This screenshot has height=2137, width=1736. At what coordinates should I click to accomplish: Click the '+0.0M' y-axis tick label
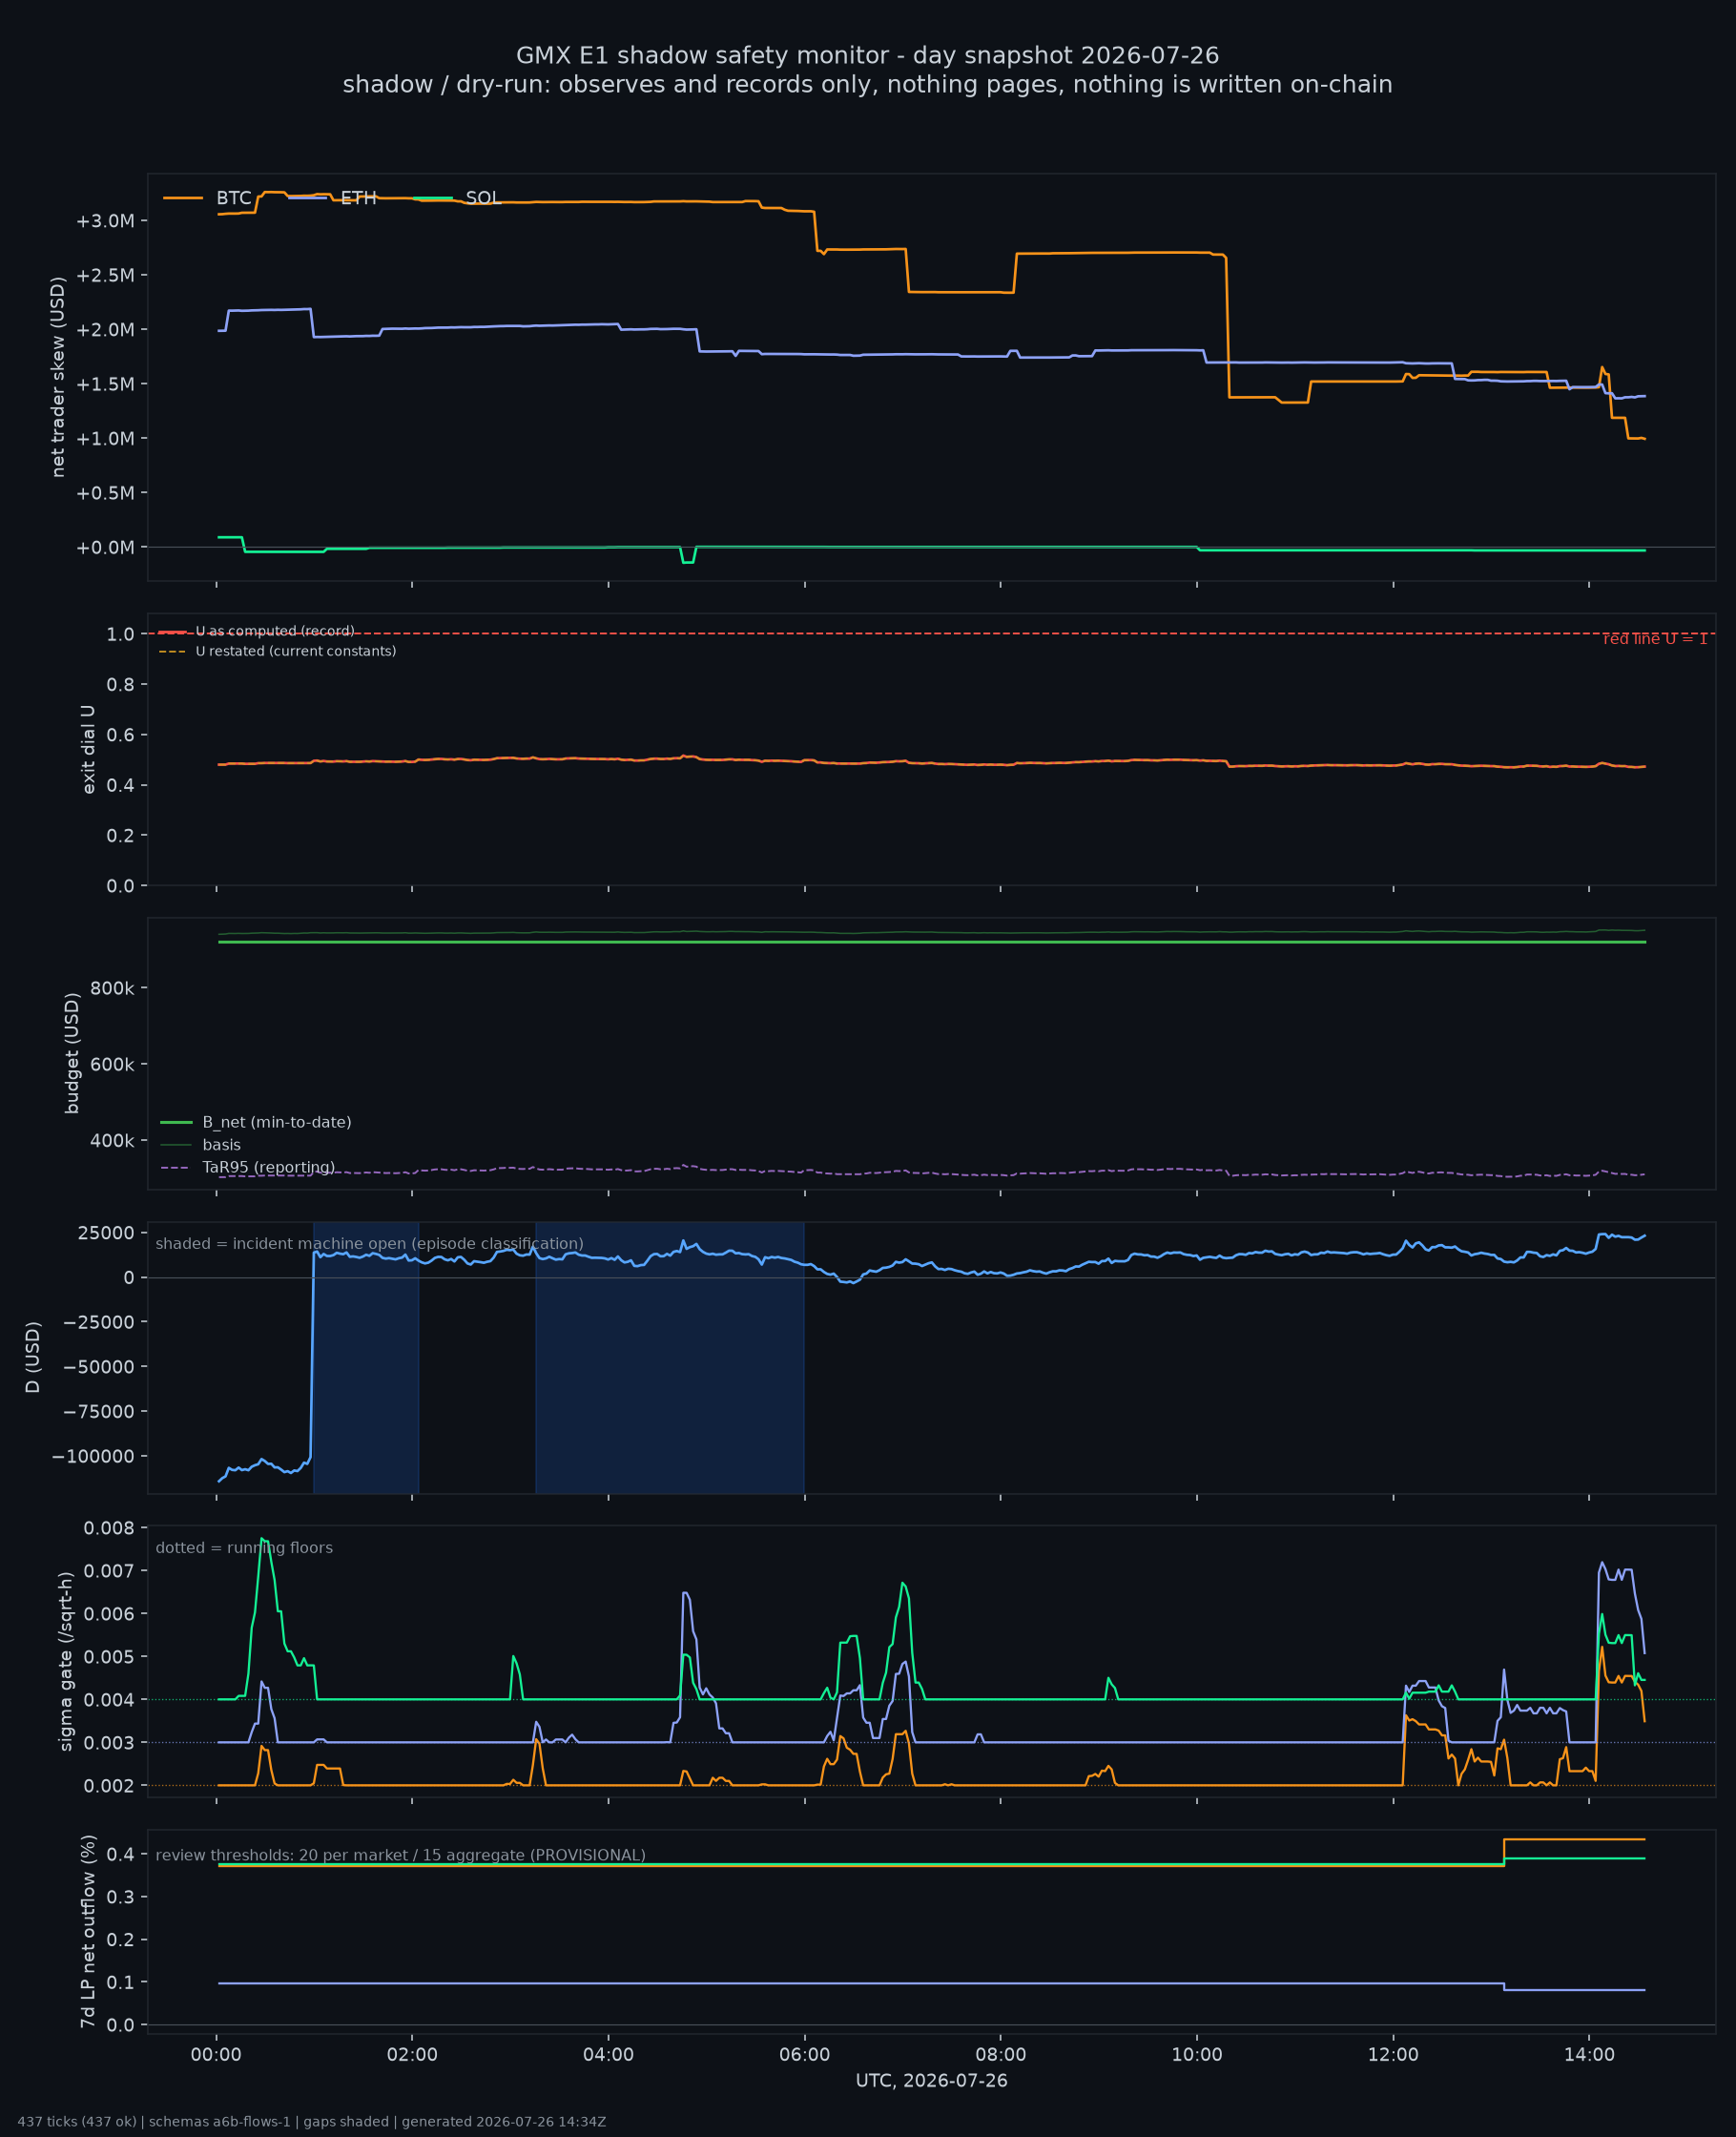(105, 548)
